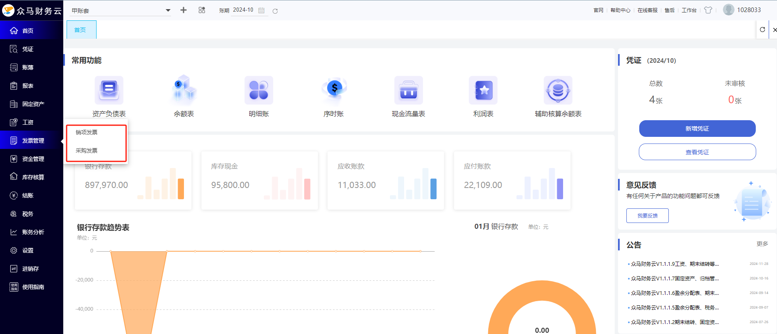Open 账簿 sidebar menu
Image resolution: width=777 pixels, height=334 pixels.
pos(32,67)
